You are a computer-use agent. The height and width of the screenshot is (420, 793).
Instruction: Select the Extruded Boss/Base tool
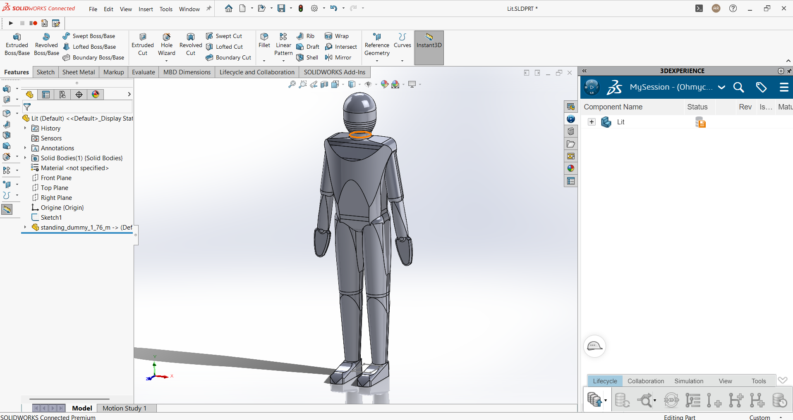tap(17, 44)
